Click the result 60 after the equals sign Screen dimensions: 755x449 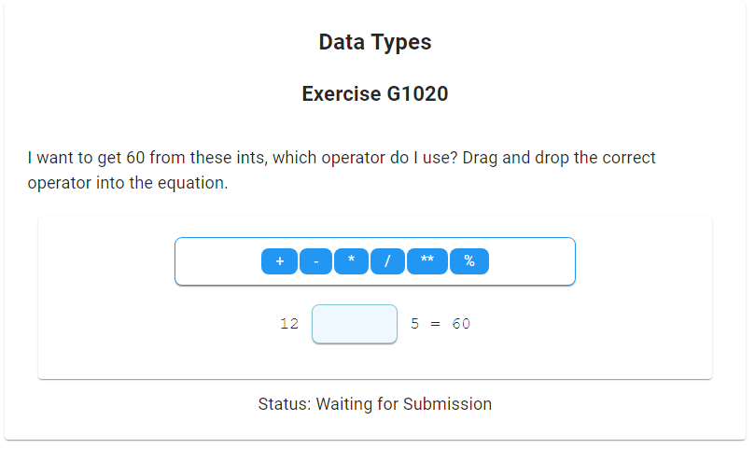click(x=461, y=324)
